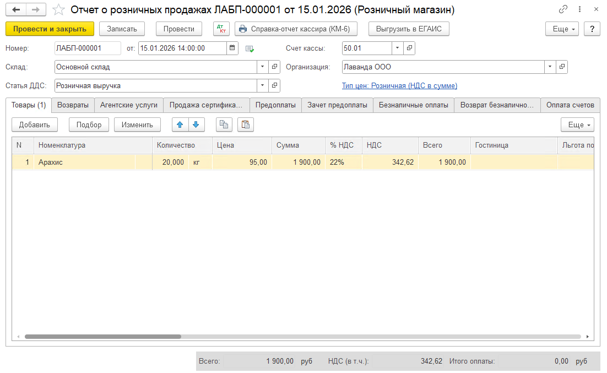Click Цена column header

[242, 145]
